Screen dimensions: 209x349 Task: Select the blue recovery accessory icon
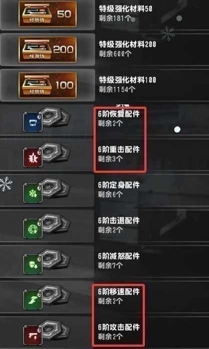33,122
